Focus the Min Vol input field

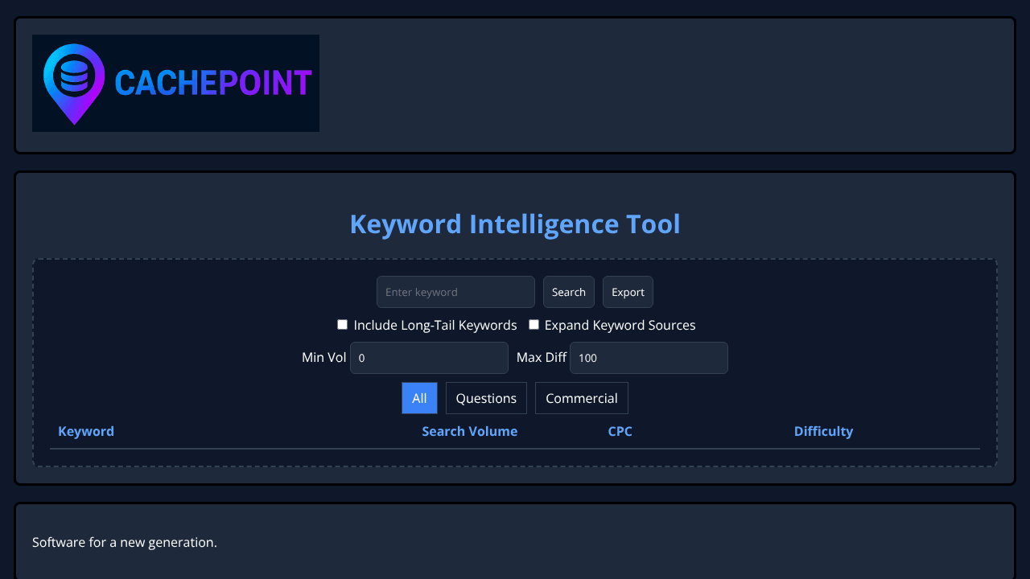429,358
